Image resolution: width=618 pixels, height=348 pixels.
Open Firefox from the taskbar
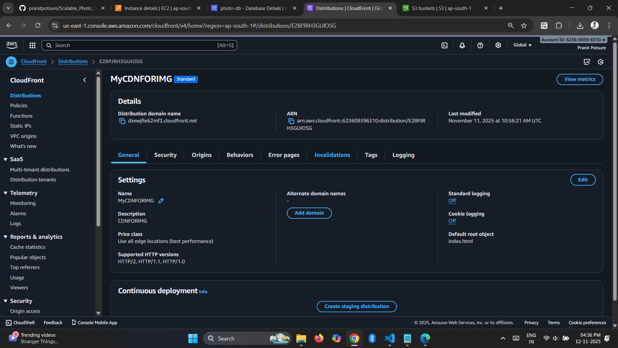point(319,338)
